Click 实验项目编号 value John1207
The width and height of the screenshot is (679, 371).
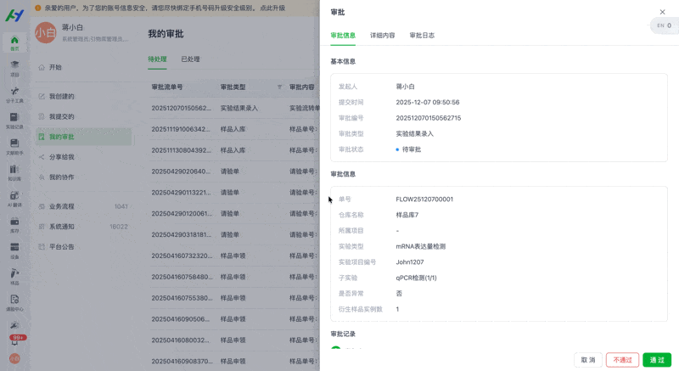tap(410, 262)
